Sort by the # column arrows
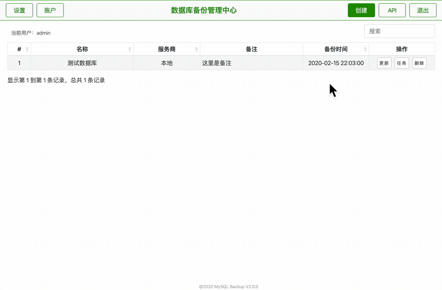Image resolution: width=442 pixels, height=290 pixels. (27, 49)
